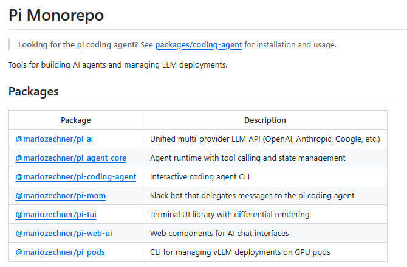The height and width of the screenshot is (267, 407).
Task: Open the @mariozechner/pi-ai package link
Action: click(x=54, y=139)
